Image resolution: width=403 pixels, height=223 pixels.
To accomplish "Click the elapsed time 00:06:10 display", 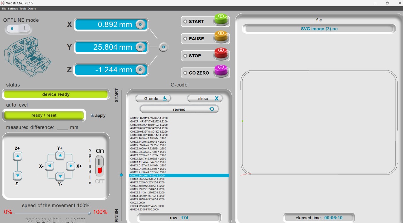I will 319,218.
